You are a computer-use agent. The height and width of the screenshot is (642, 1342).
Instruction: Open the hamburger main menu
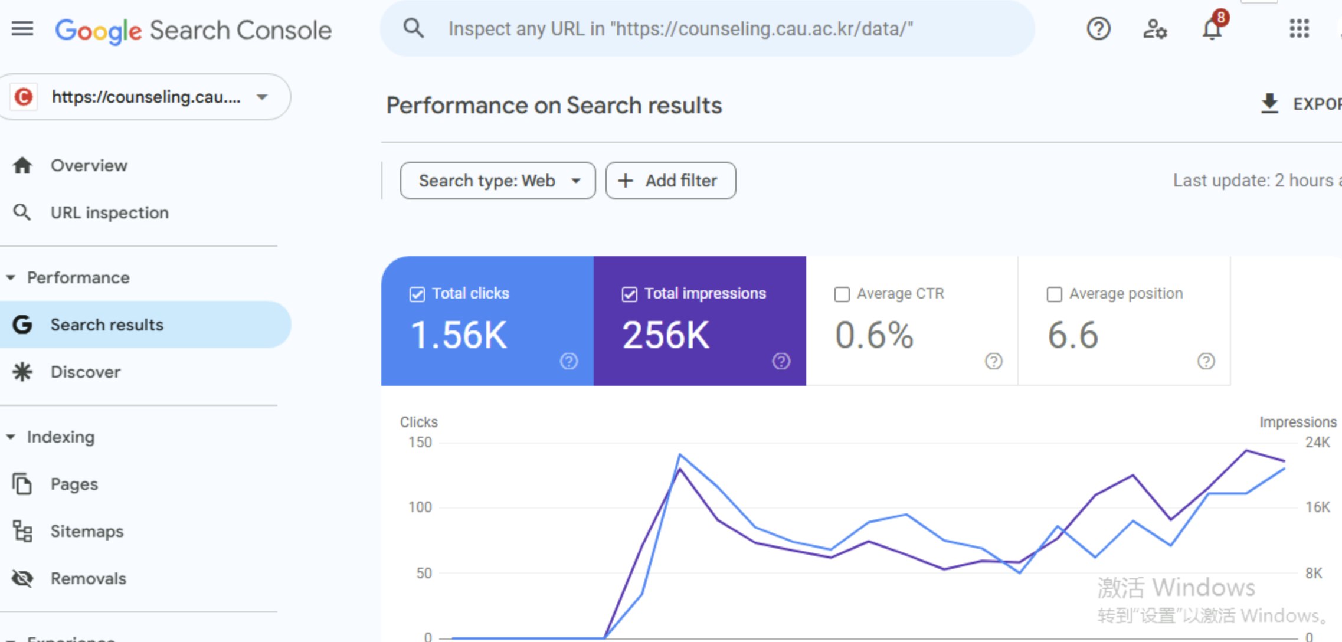coord(22,28)
